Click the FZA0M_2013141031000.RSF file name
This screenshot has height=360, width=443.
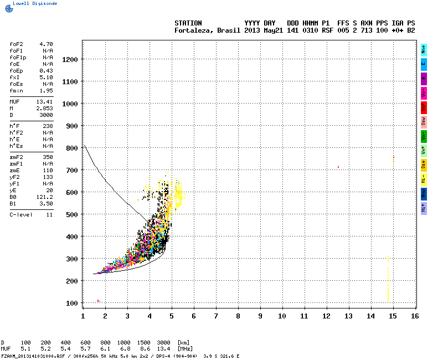pyautogui.click(x=33, y=356)
